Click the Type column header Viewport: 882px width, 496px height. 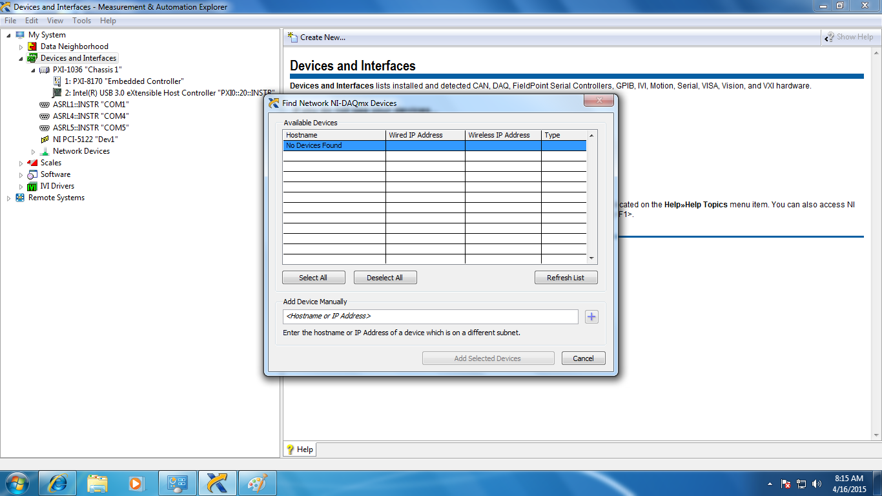pyautogui.click(x=564, y=135)
